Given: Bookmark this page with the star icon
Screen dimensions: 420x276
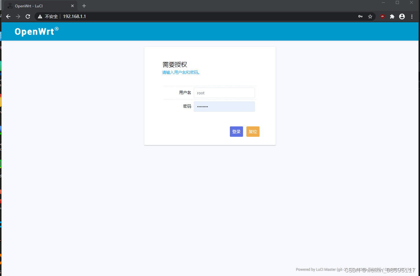Looking at the screenshot, I should (x=370, y=16).
